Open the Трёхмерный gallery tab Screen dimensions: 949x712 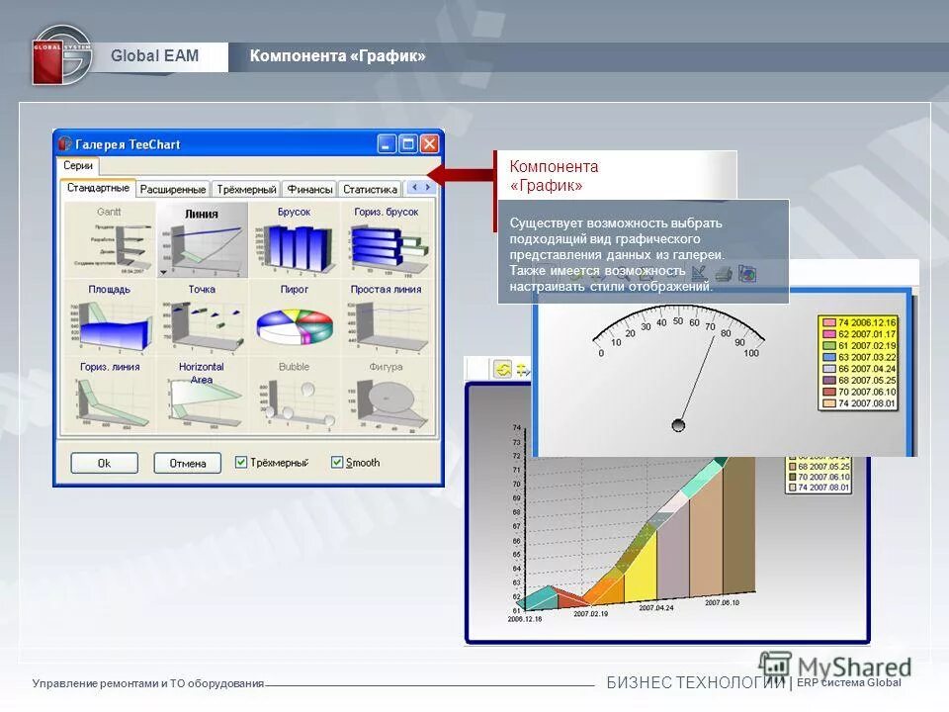246,189
